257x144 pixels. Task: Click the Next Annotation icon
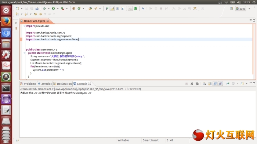click(x=17, y=14)
